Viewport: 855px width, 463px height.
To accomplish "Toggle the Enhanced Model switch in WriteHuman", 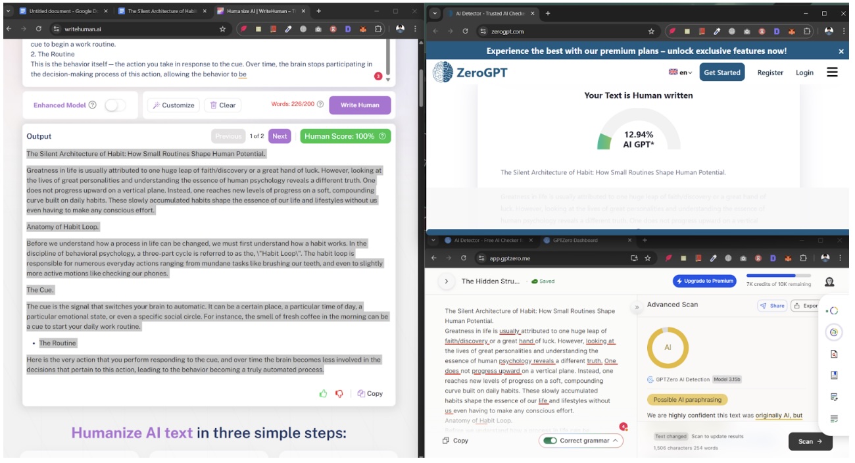I will pos(115,105).
